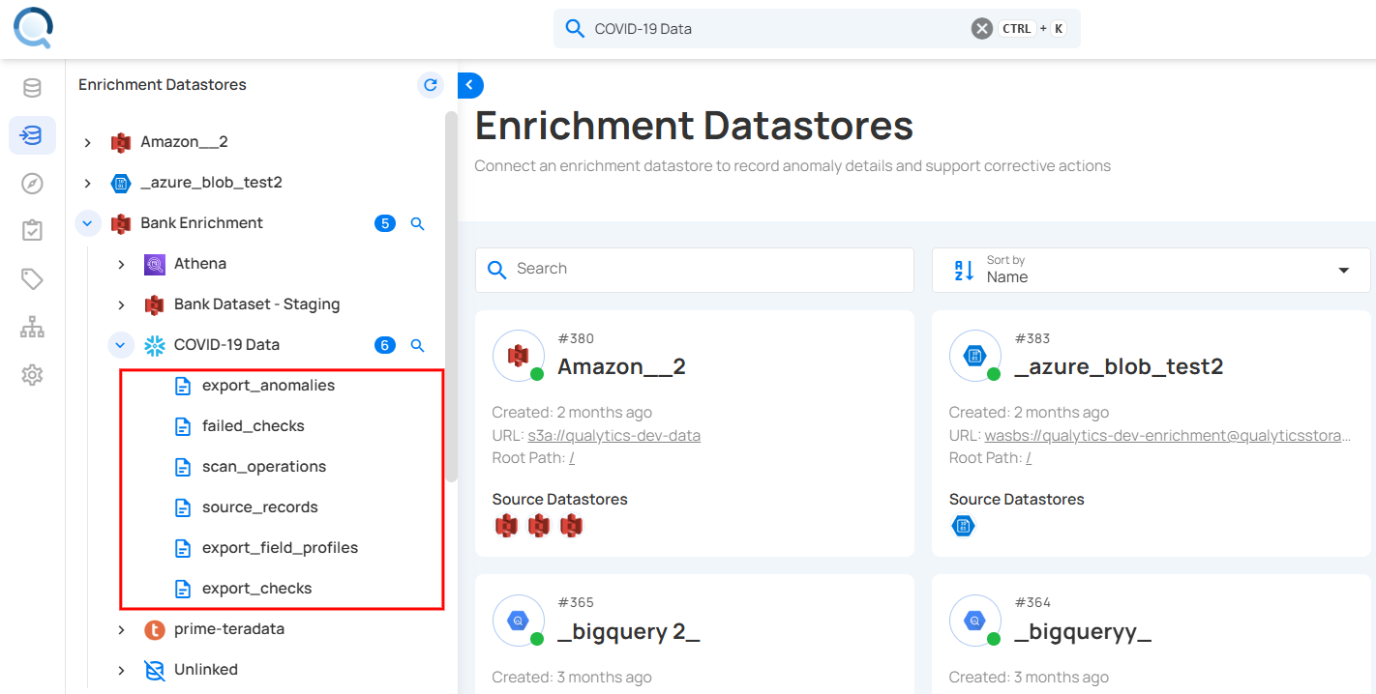This screenshot has width=1376, height=694.
Task: Open the Settings gear icon
Action: 32,375
